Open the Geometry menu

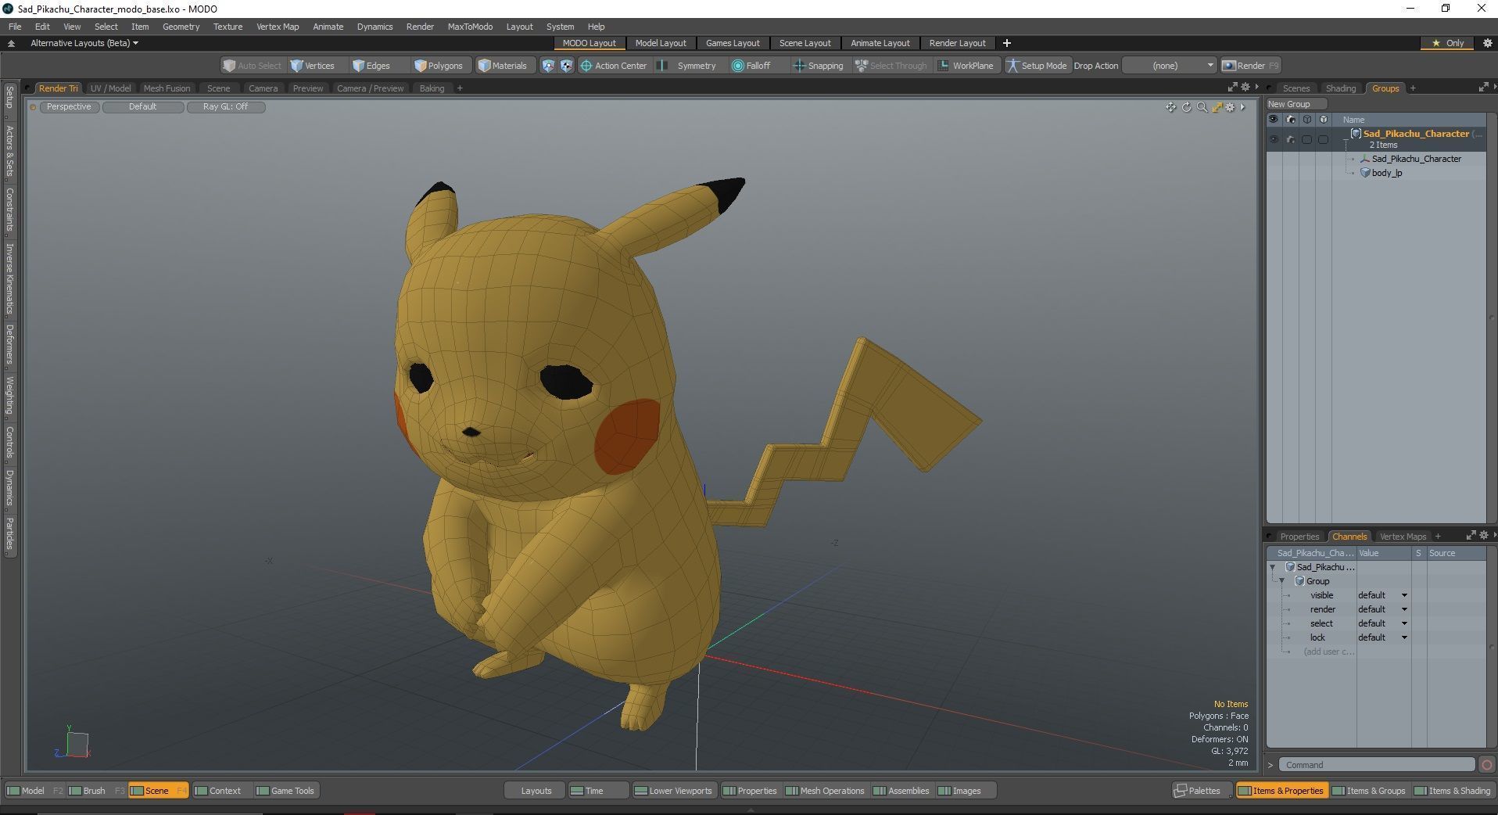(181, 27)
